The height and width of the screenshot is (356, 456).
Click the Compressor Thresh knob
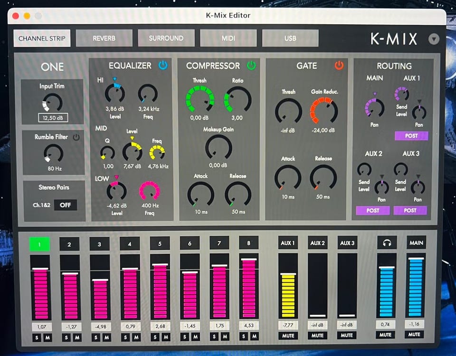click(x=200, y=99)
